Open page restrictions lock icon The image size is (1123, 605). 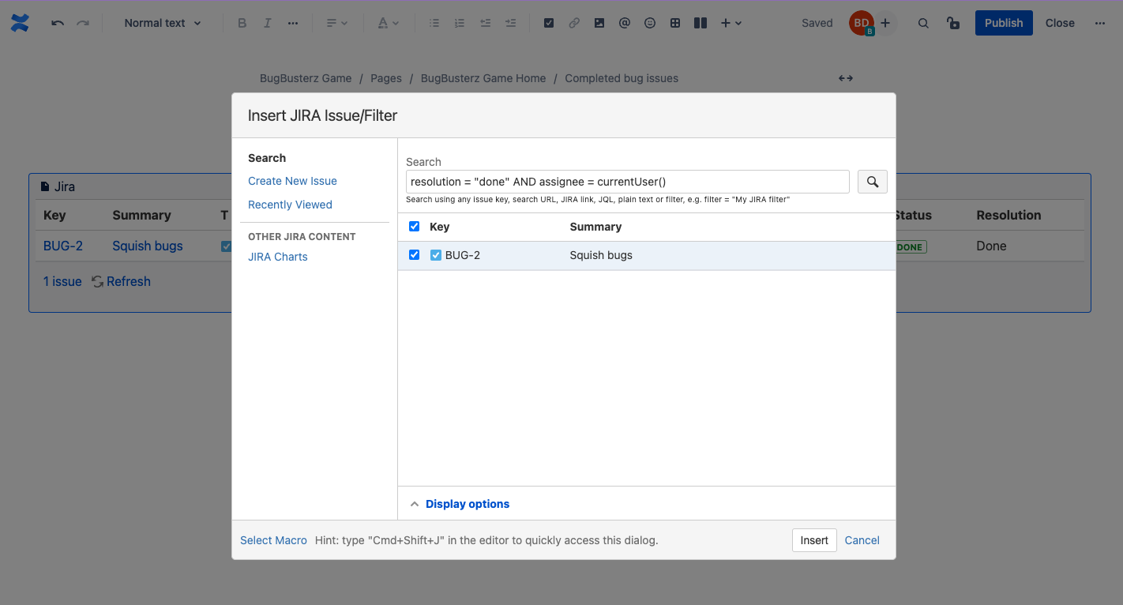click(953, 23)
